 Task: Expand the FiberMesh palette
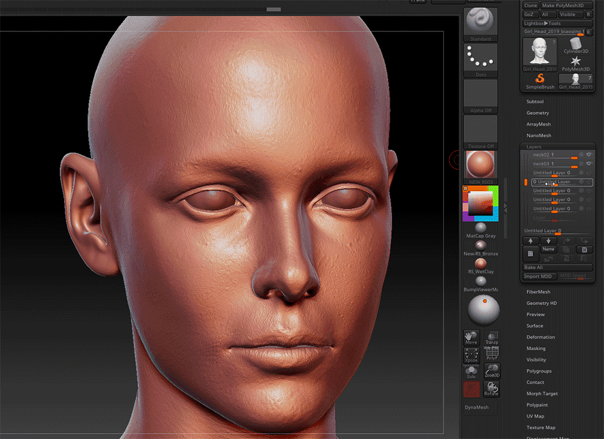pyautogui.click(x=538, y=292)
